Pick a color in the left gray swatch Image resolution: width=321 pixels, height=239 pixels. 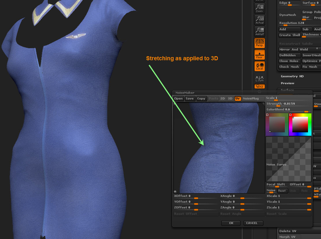277,125
